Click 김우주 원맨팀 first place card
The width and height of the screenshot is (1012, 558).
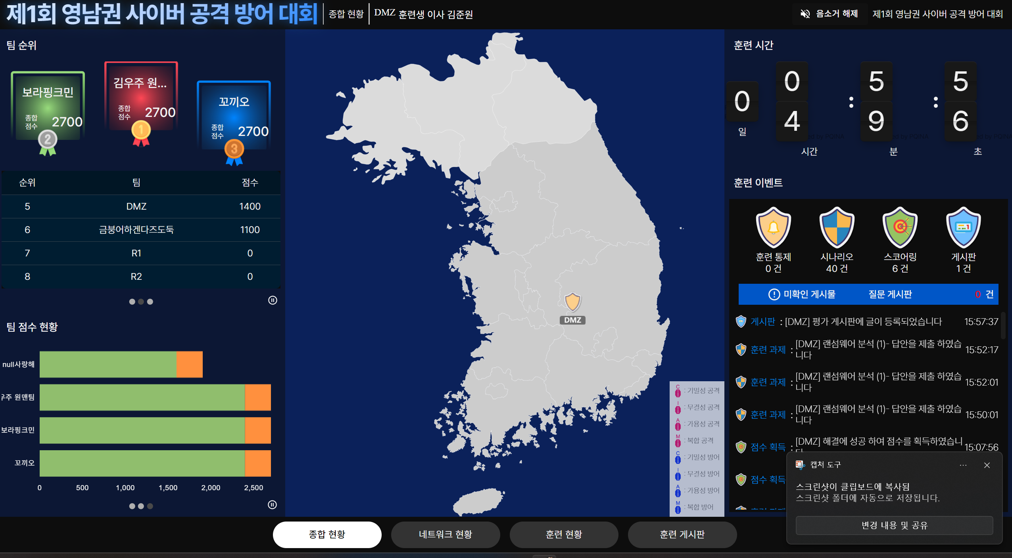141,97
